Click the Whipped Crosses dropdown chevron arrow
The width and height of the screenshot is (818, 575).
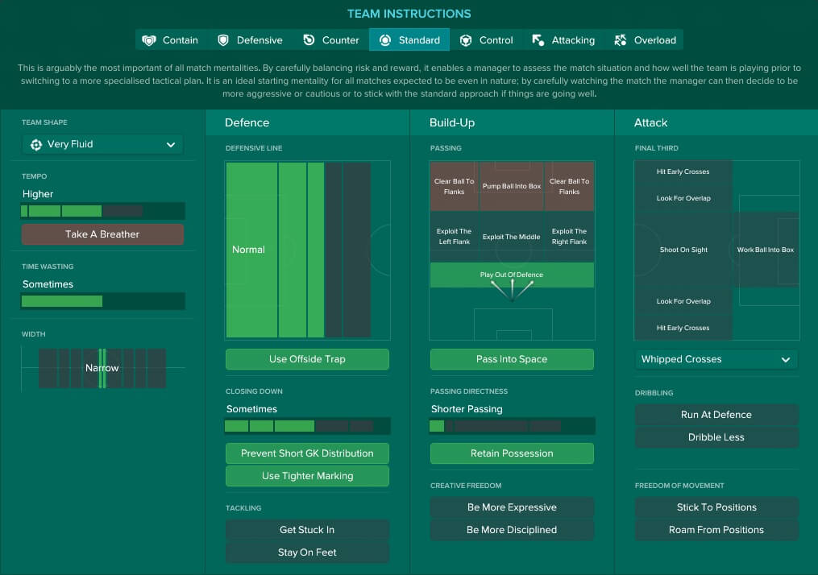tap(785, 360)
